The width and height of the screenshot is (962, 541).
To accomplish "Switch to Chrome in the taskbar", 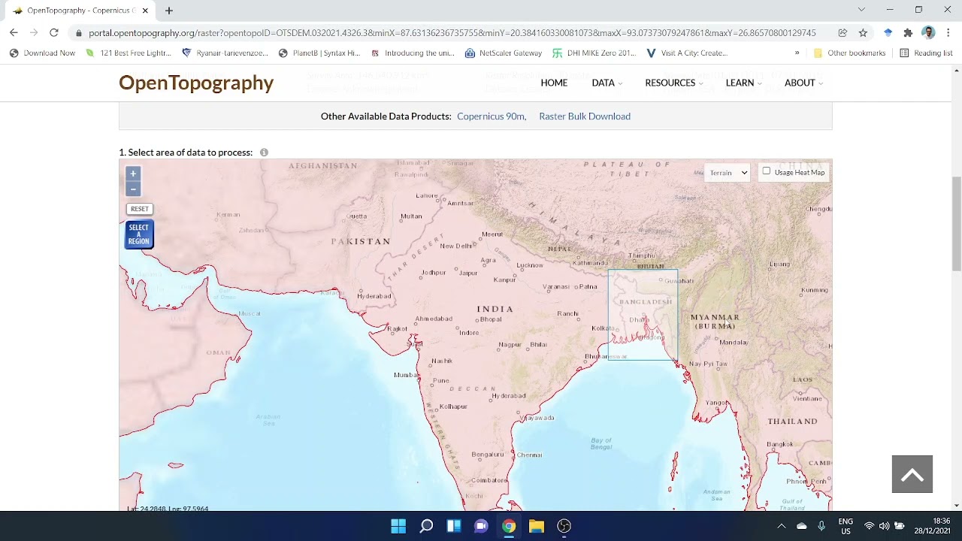I will pos(509,526).
